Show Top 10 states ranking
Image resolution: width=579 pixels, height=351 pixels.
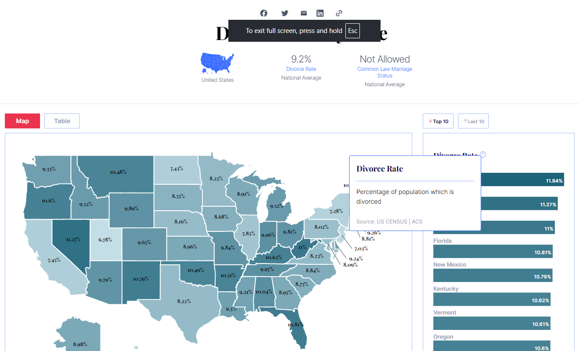click(x=438, y=121)
